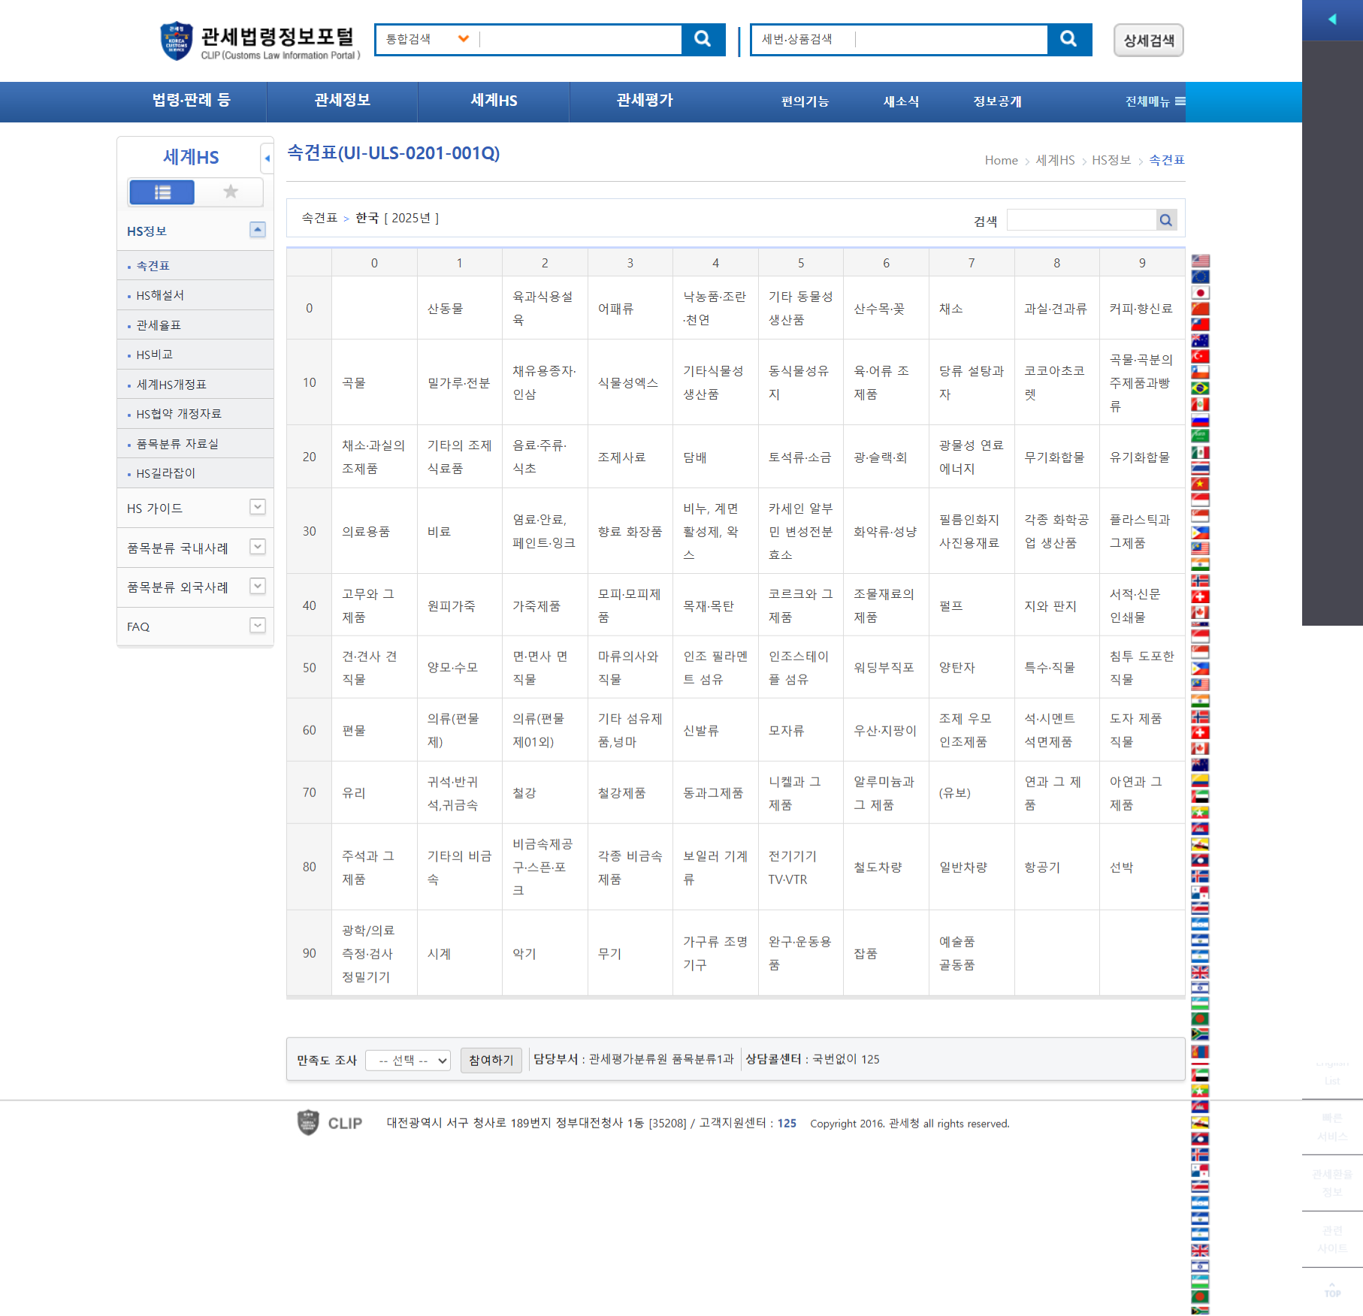The width and height of the screenshot is (1363, 1316).
Task: Open the 전체메뉴 hamburger menu
Action: point(1154,101)
